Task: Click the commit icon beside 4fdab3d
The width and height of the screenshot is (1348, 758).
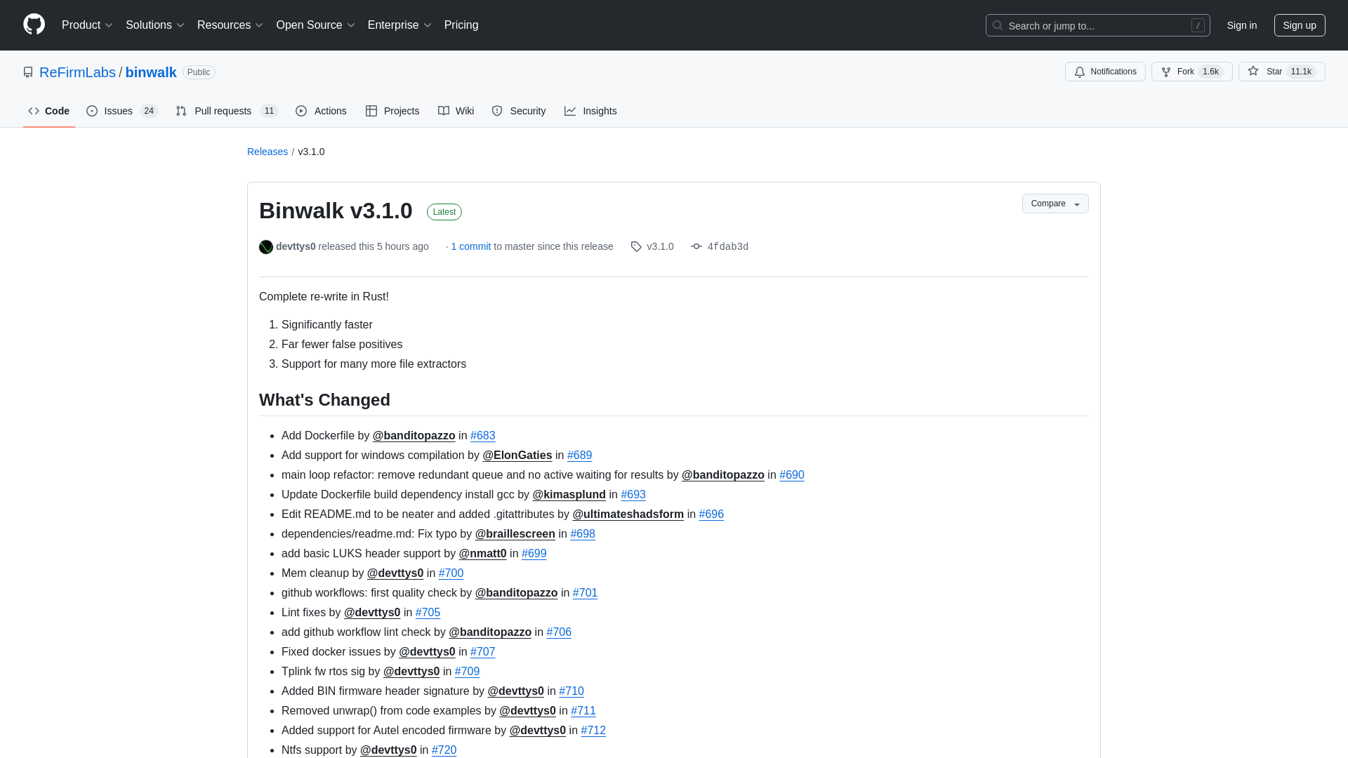Action: [x=696, y=246]
